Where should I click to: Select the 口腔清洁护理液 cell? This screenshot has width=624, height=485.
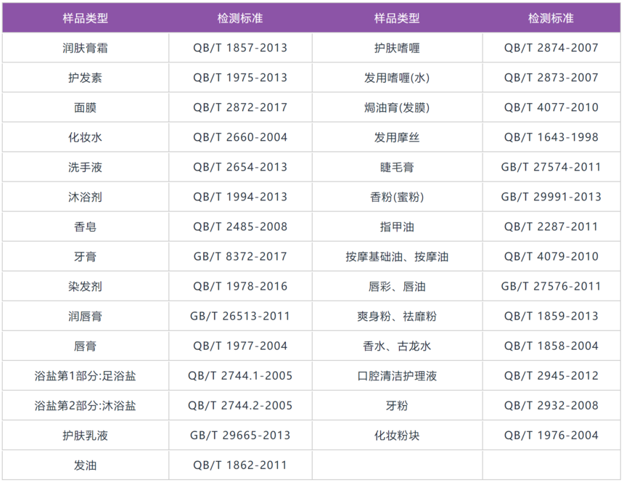[397, 376]
